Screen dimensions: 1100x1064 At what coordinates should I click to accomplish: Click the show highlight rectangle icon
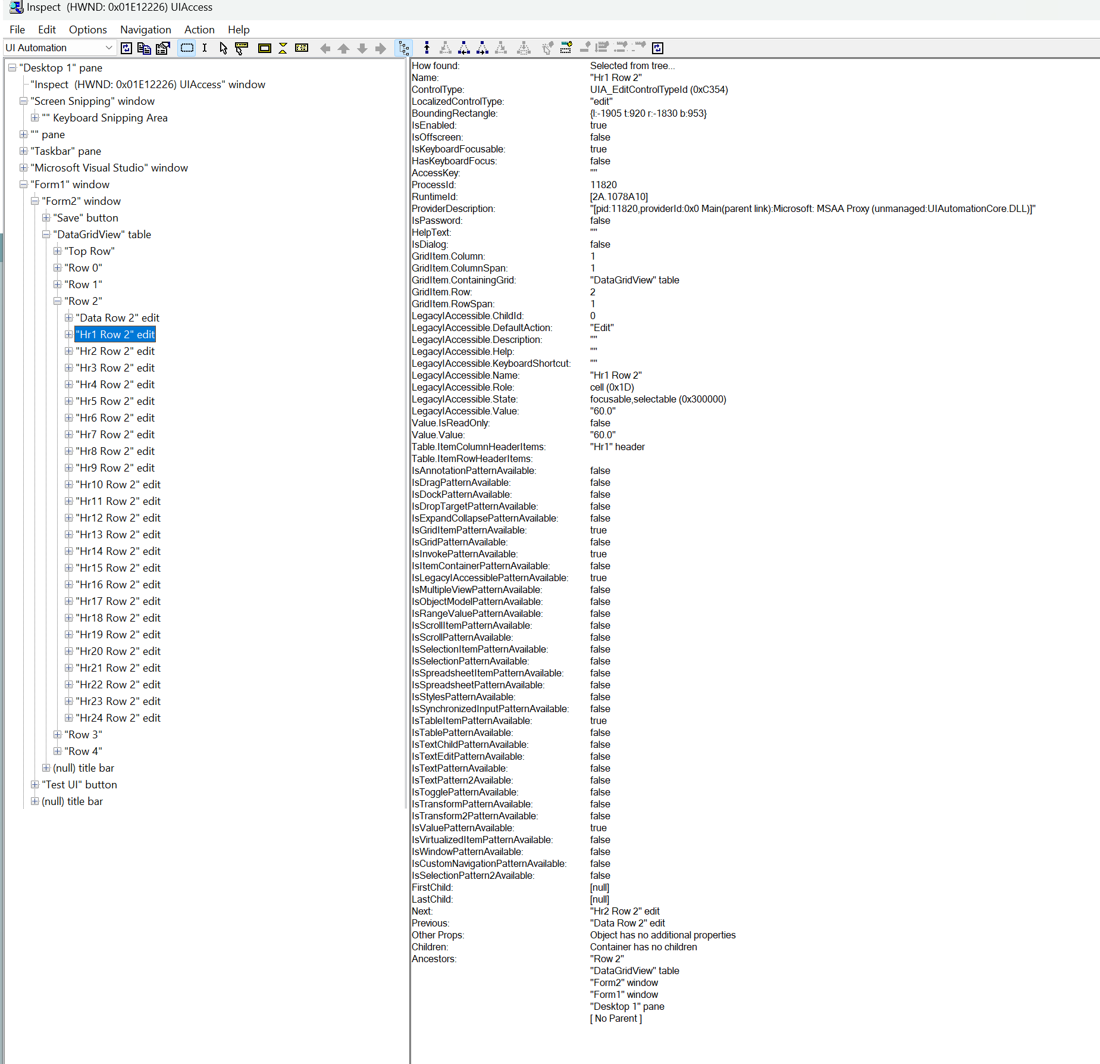tap(265, 48)
